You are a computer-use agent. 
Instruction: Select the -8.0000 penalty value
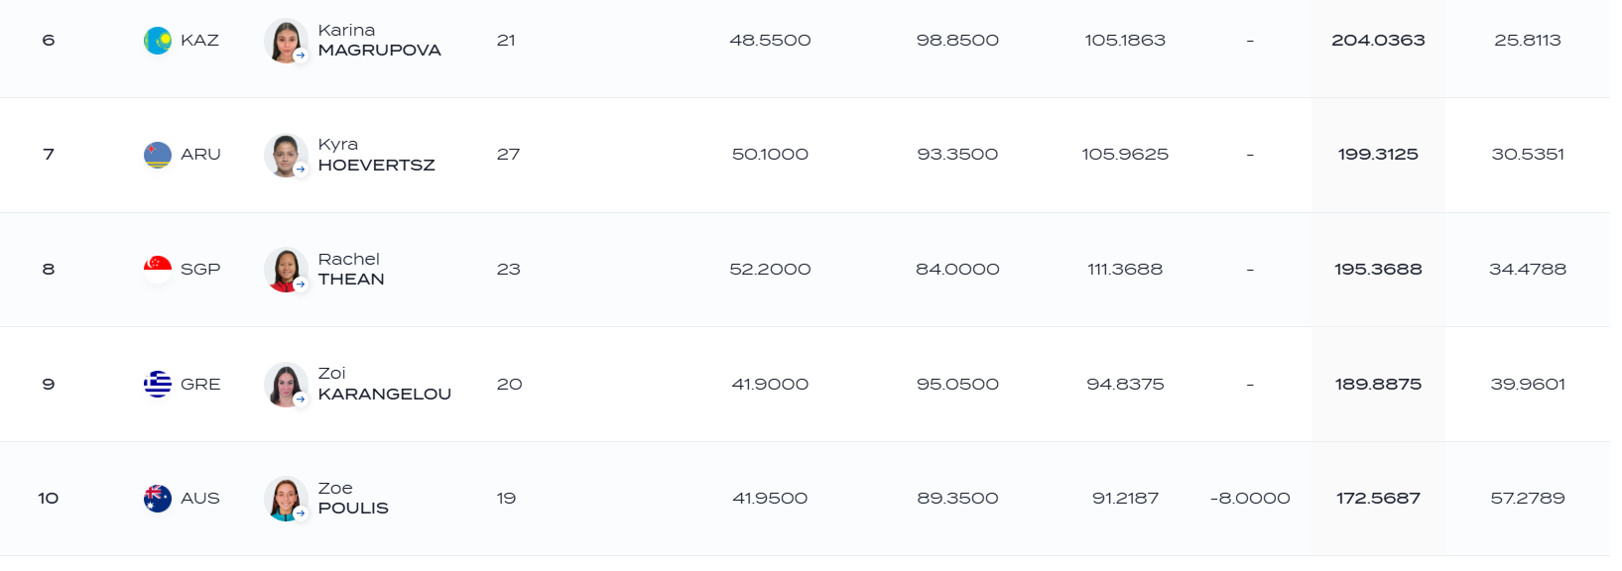(x=1250, y=499)
